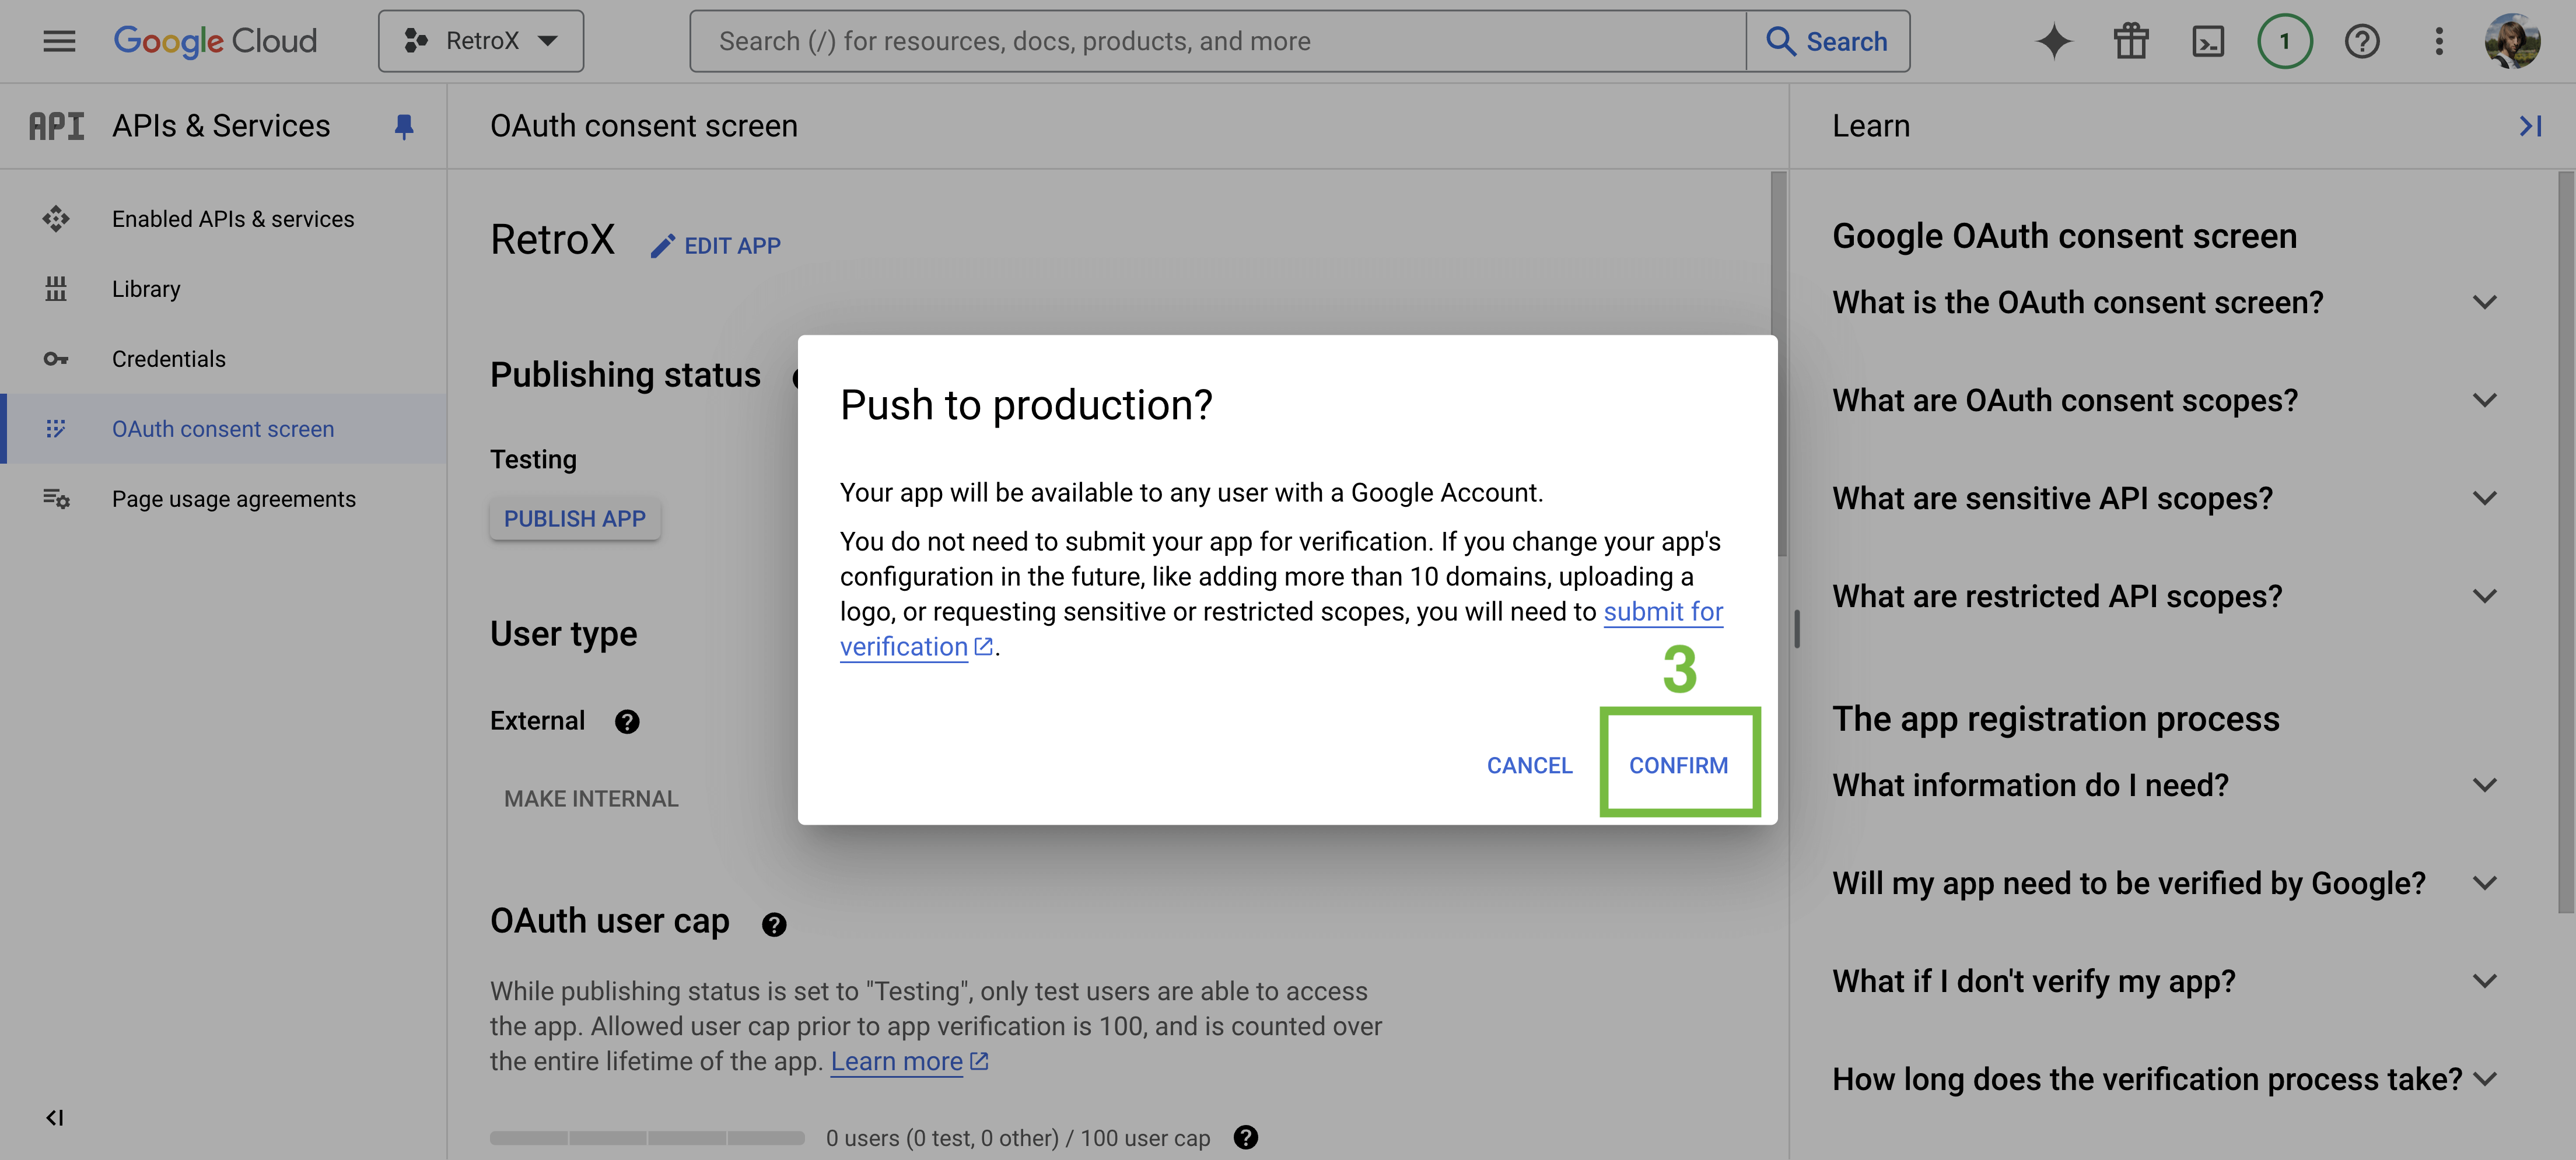Click the Google Cloud logo
This screenshot has width=2576, height=1160.
coord(215,41)
